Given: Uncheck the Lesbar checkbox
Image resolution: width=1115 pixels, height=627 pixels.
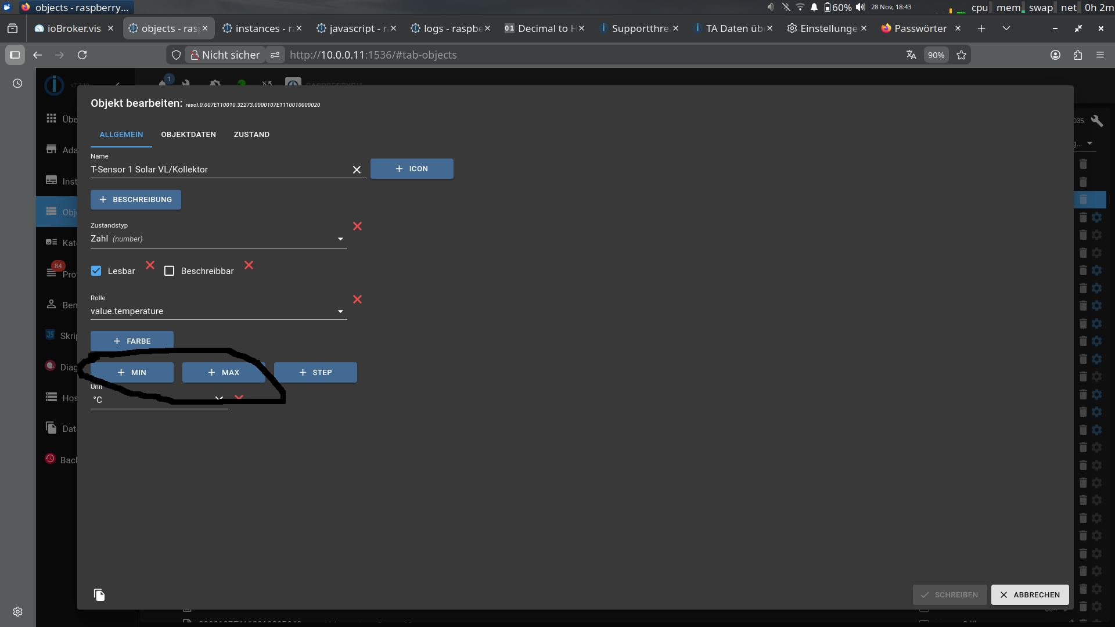Looking at the screenshot, I should [x=96, y=271].
